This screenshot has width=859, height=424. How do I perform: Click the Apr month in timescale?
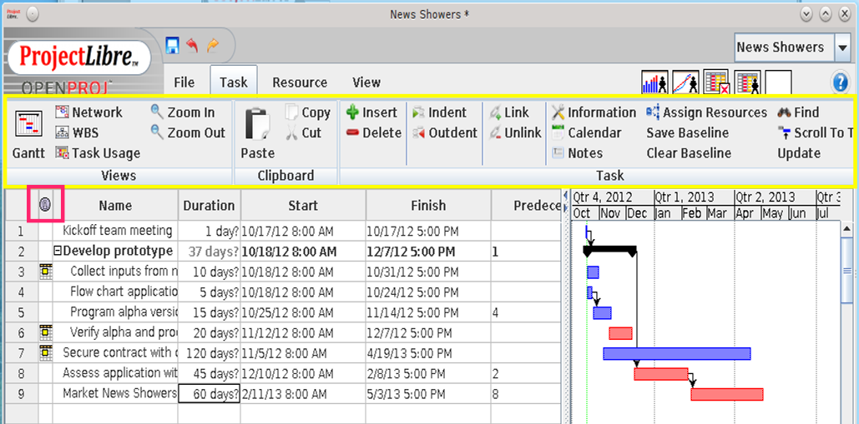coord(748,212)
